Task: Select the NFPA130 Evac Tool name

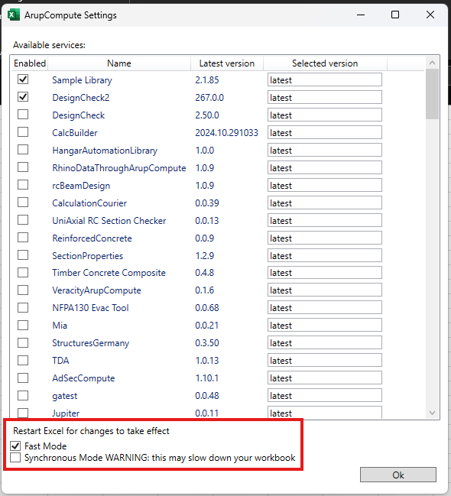Action: pos(90,308)
